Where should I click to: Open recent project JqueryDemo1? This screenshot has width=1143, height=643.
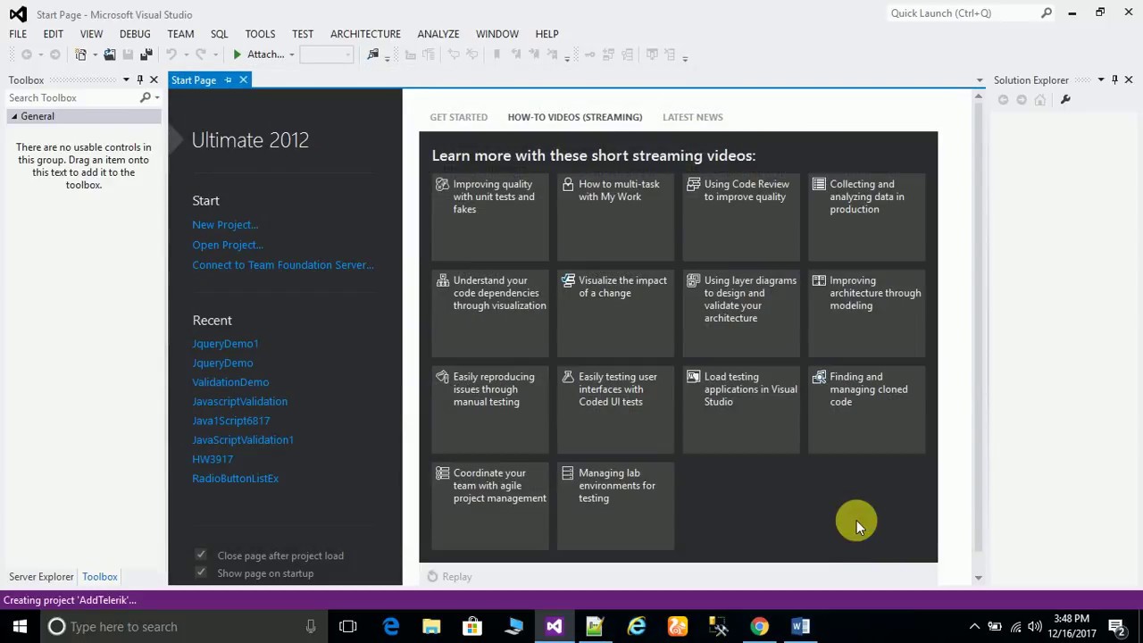click(x=225, y=344)
